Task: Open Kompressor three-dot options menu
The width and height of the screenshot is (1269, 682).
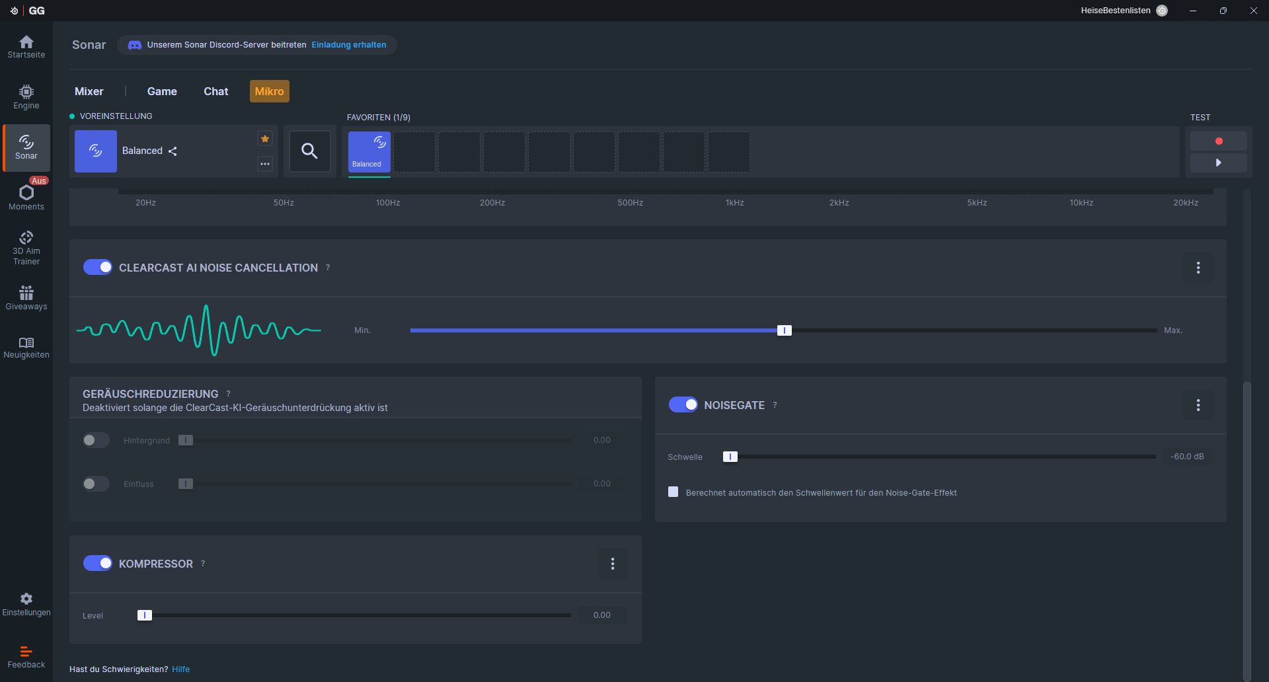Action: tap(613, 564)
